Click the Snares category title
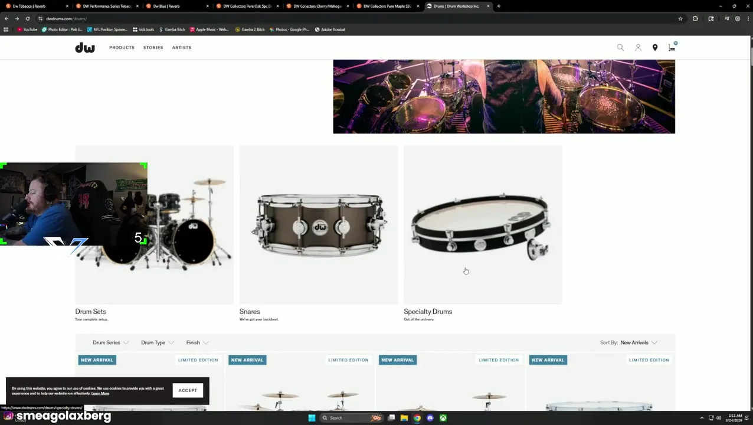The height and width of the screenshot is (425, 753). tap(250, 312)
